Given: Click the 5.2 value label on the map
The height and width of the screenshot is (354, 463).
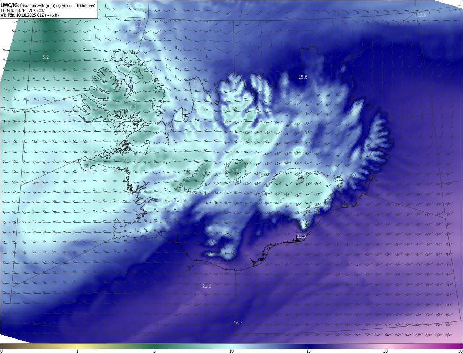Looking at the screenshot, I should 46,57.
